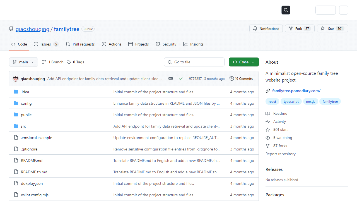Switch to the Issues tab
Screen dimensions: 357x201
coord(46,44)
